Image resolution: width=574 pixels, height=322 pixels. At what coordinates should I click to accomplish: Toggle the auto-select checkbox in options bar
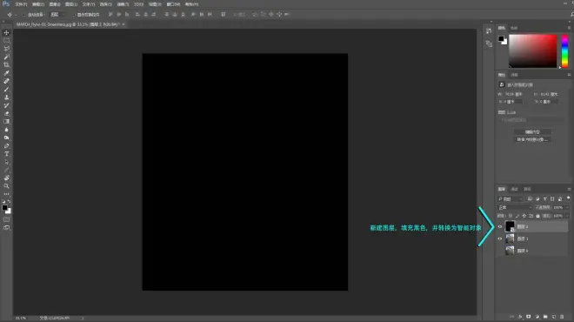pos(23,15)
